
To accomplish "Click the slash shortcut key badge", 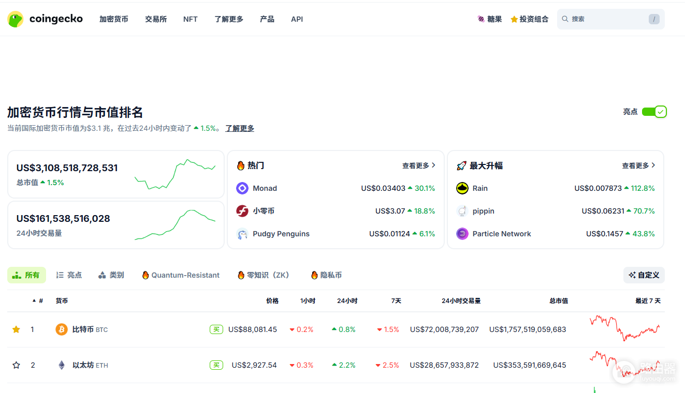I will [x=654, y=19].
